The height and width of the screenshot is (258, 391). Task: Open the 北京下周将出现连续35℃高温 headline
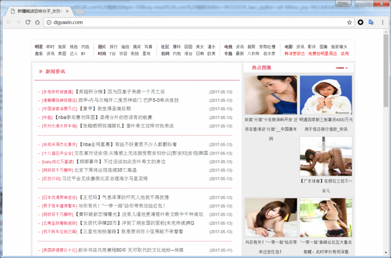click(105, 170)
